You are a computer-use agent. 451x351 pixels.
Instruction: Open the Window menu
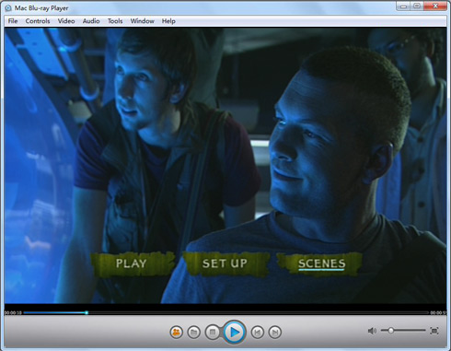143,21
